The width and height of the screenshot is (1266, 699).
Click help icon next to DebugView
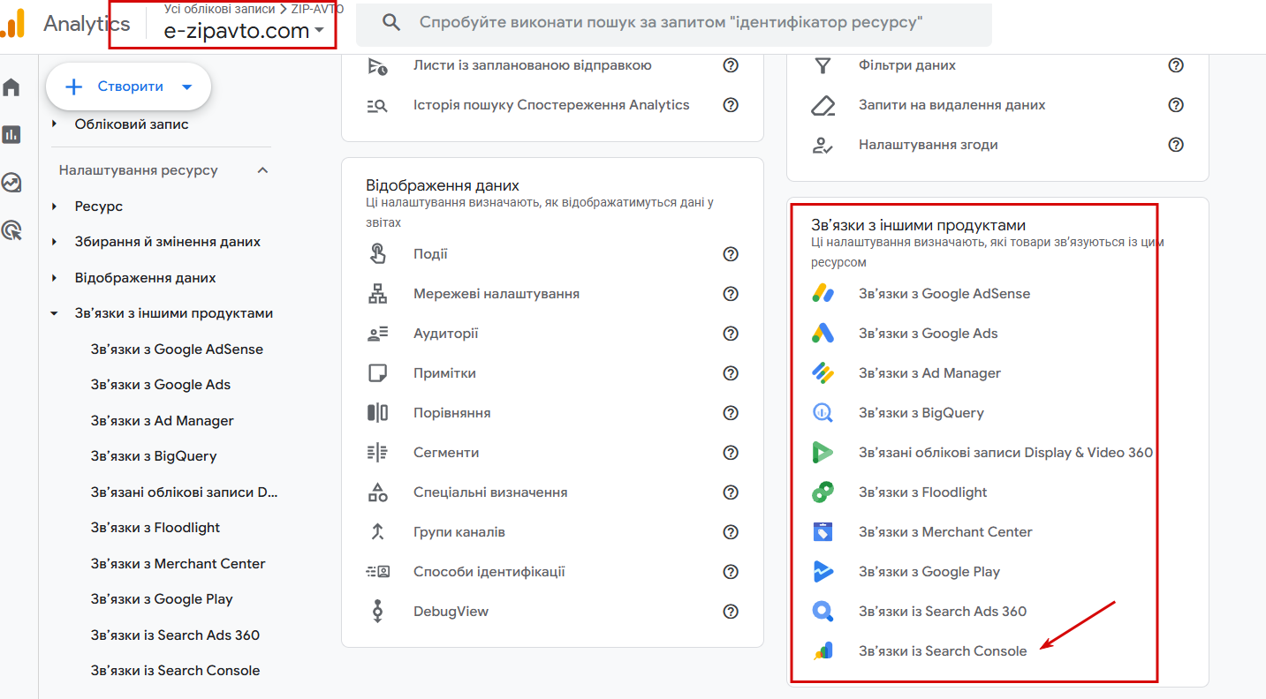(731, 612)
